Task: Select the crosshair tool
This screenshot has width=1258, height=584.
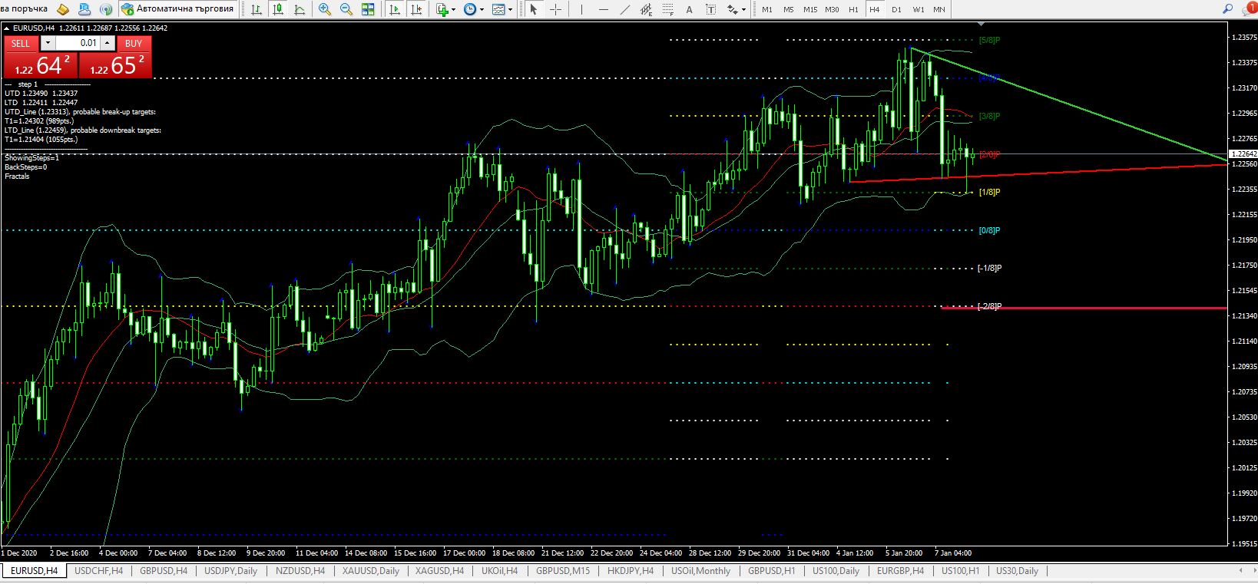Action: [x=555, y=9]
